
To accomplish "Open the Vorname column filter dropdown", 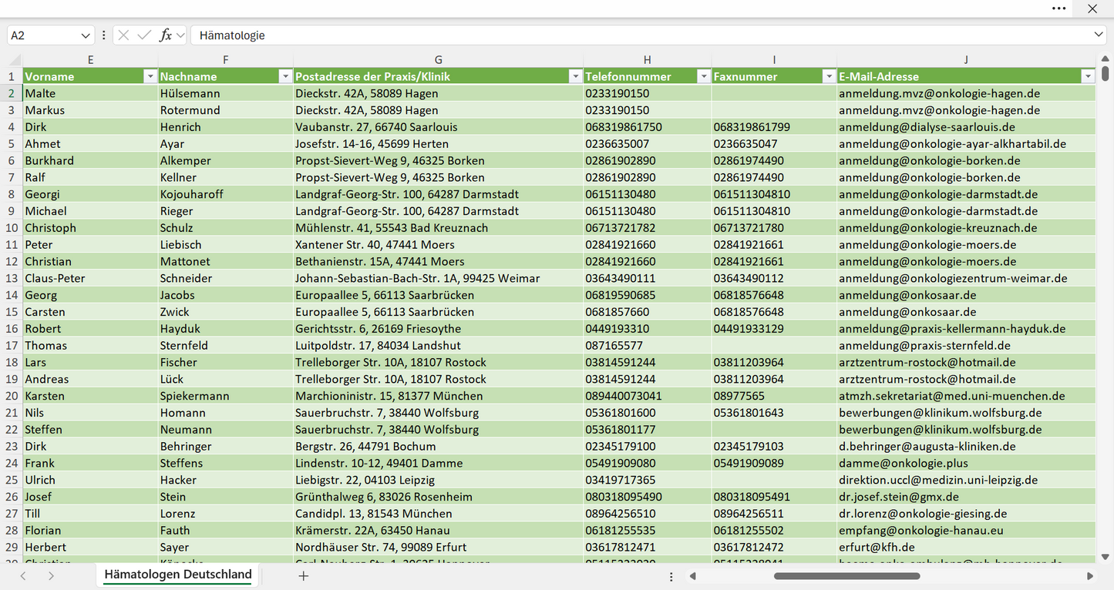I will (150, 76).
